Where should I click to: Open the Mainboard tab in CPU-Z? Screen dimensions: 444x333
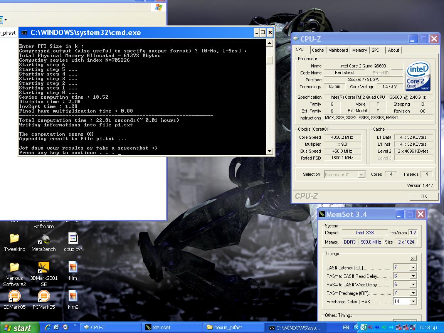338,50
